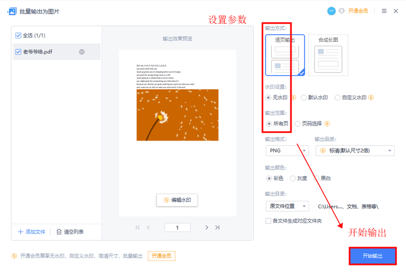Viewport: 406px width, 274px height.
Task: Select the 逐页输出 output mode
Action: pyautogui.click(x=285, y=55)
